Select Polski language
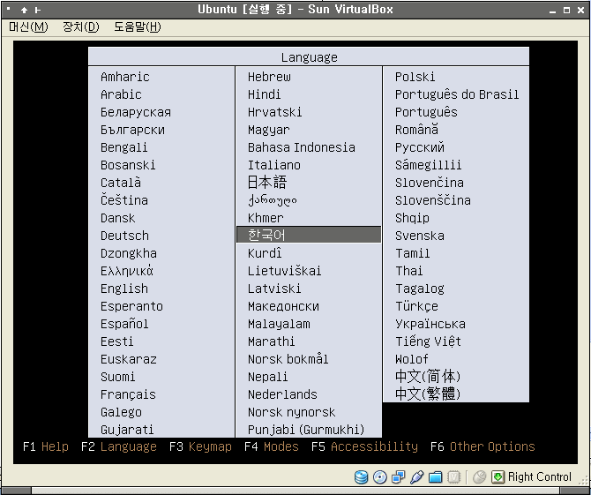This screenshot has width=591, height=495. pyautogui.click(x=415, y=77)
